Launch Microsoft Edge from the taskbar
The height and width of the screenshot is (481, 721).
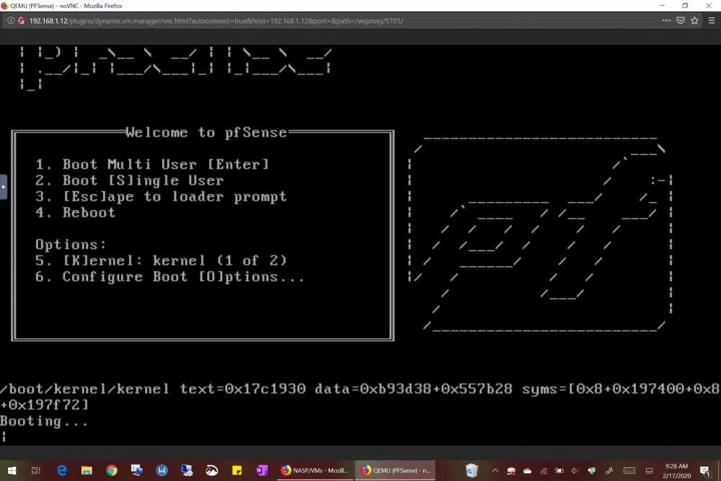[61, 470]
